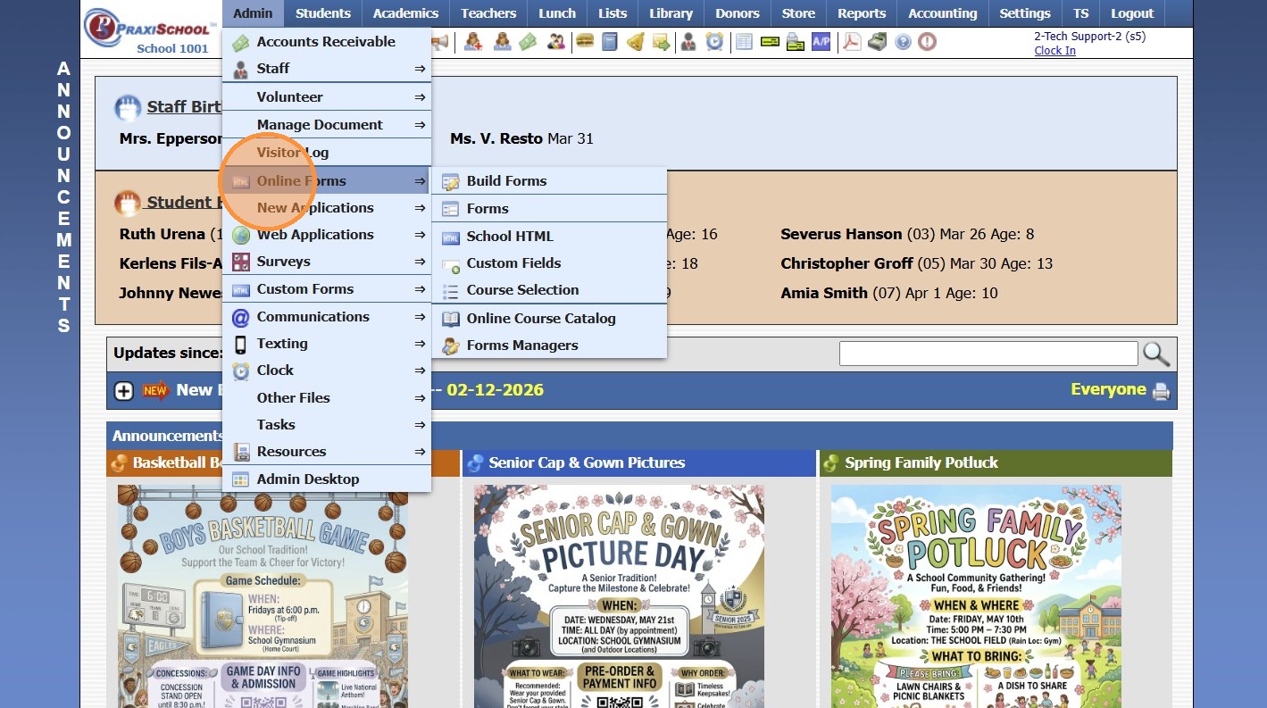Open the Accounting menu

pyautogui.click(x=943, y=13)
